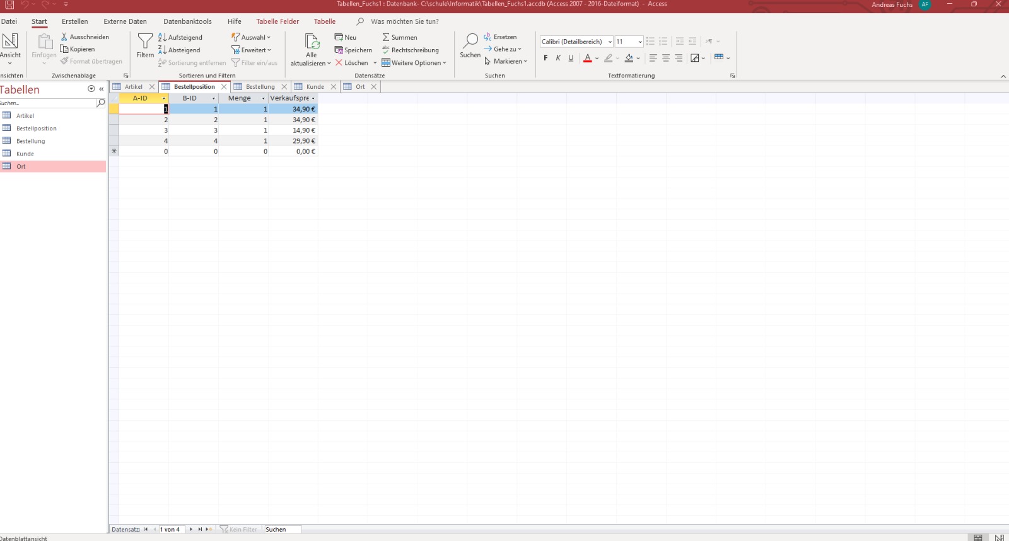Align text right in the Textformatierung group

[x=679, y=58]
